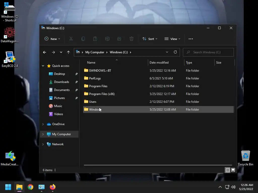Click the Share icon in toolbar
Image resolution: width=258 pixels, height=193 pixels.
point(119,39)
